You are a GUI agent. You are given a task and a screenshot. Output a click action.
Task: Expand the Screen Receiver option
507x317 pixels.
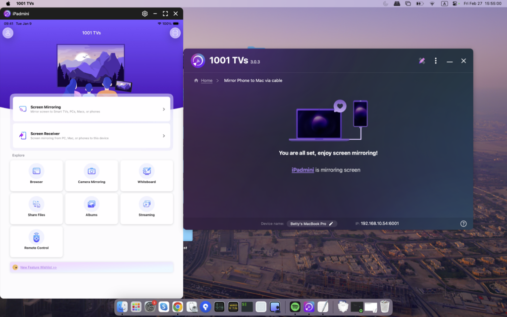pos(91,136)
